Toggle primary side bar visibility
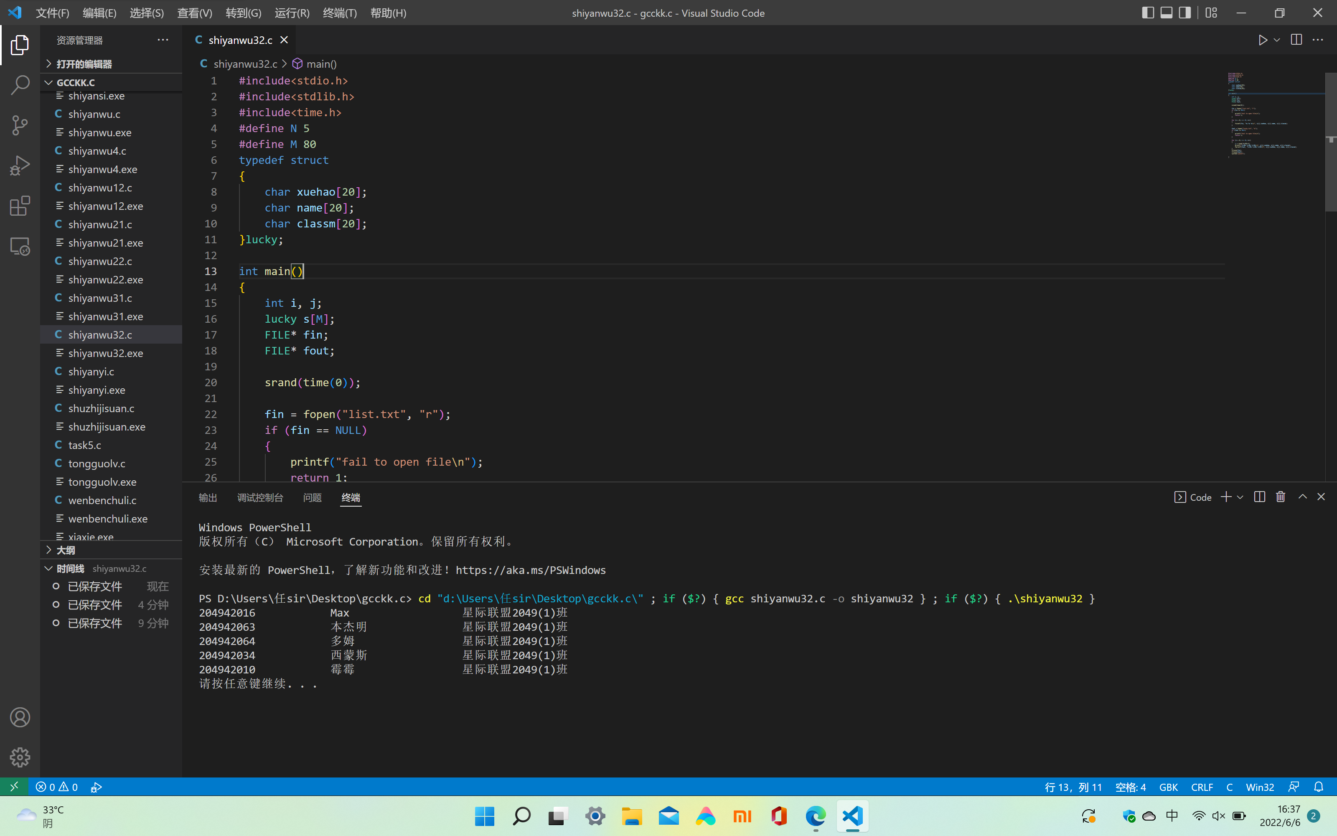The image size is (1337, 836). pyautogui.click(x=1148, y=13)
